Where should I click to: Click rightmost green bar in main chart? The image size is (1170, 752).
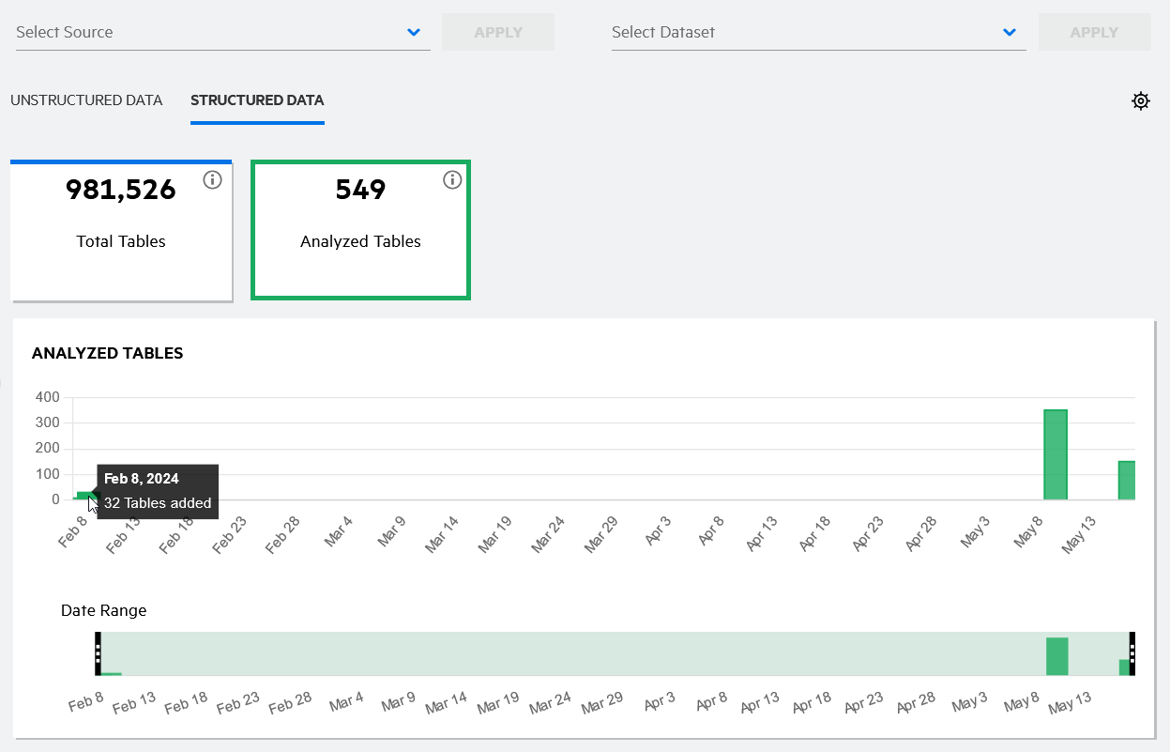(x=1126, y=480)
